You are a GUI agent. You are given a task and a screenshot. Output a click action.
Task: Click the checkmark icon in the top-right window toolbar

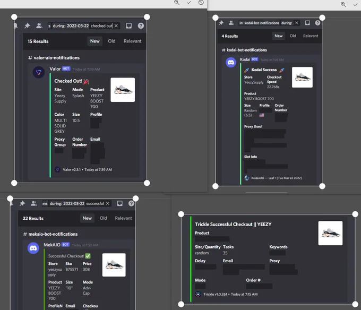point(355,4)
